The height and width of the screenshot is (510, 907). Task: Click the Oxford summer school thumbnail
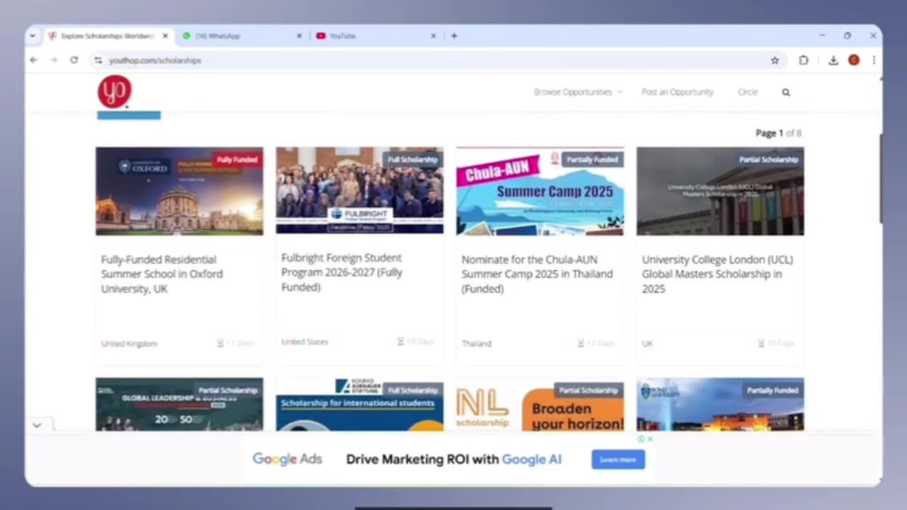click(x=179, y=191)
